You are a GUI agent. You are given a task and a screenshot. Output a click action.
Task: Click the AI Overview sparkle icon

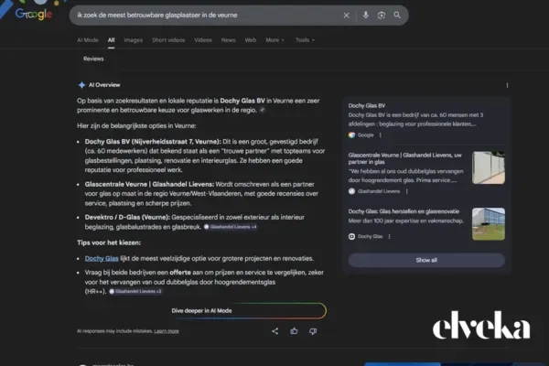[x=81, y=85]
